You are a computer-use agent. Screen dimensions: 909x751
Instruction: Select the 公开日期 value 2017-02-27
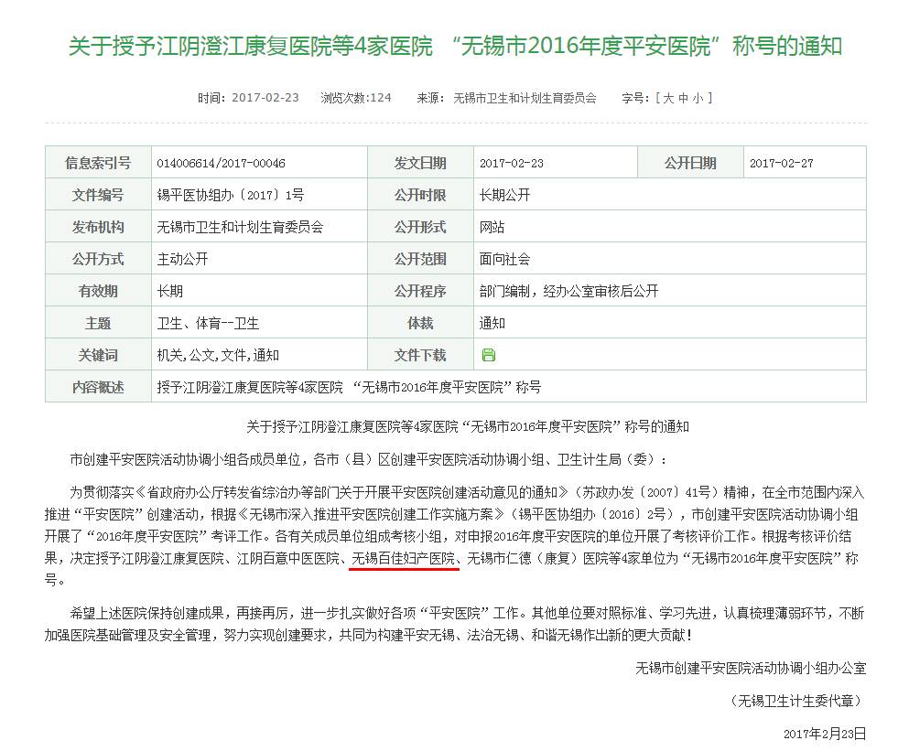point(782,163)
